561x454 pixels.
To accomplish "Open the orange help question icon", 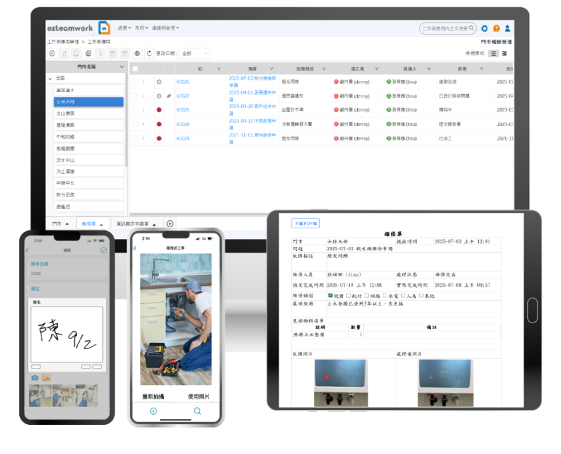I will pyautogui.click(x=496, y=29).
